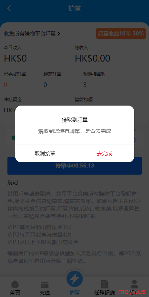149x297 pixels.
Task: Open the task records document icon
Action: [x=104, y=284]
